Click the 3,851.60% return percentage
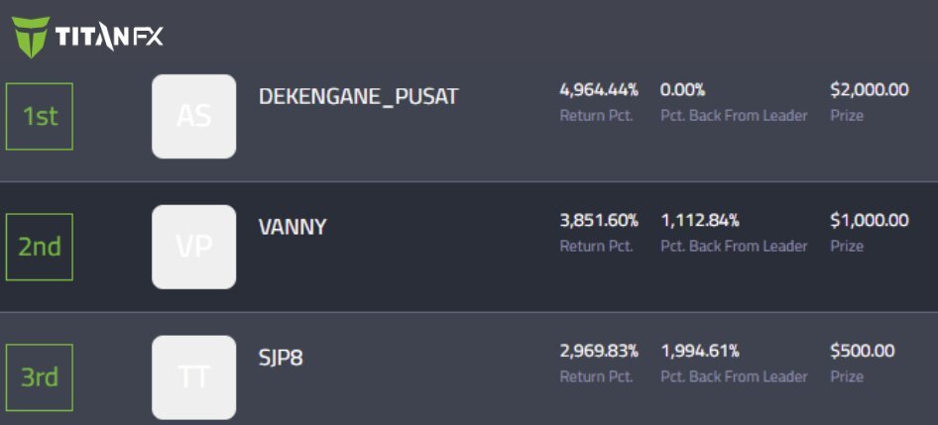The width and height of the screenshot is (938, 425). tap(599, 221)
